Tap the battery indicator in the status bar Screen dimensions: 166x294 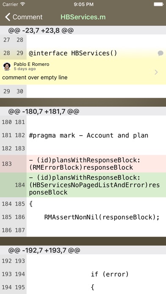pos(158,4)
